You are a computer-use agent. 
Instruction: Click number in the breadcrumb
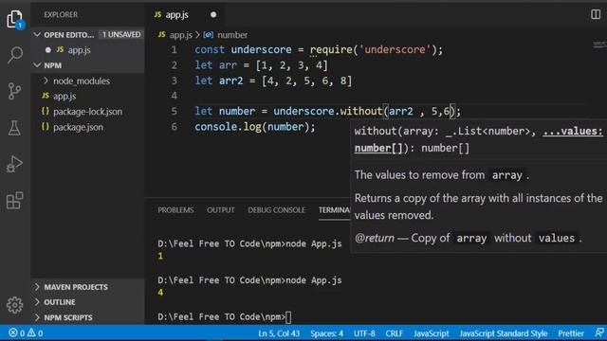click(232, 35)
